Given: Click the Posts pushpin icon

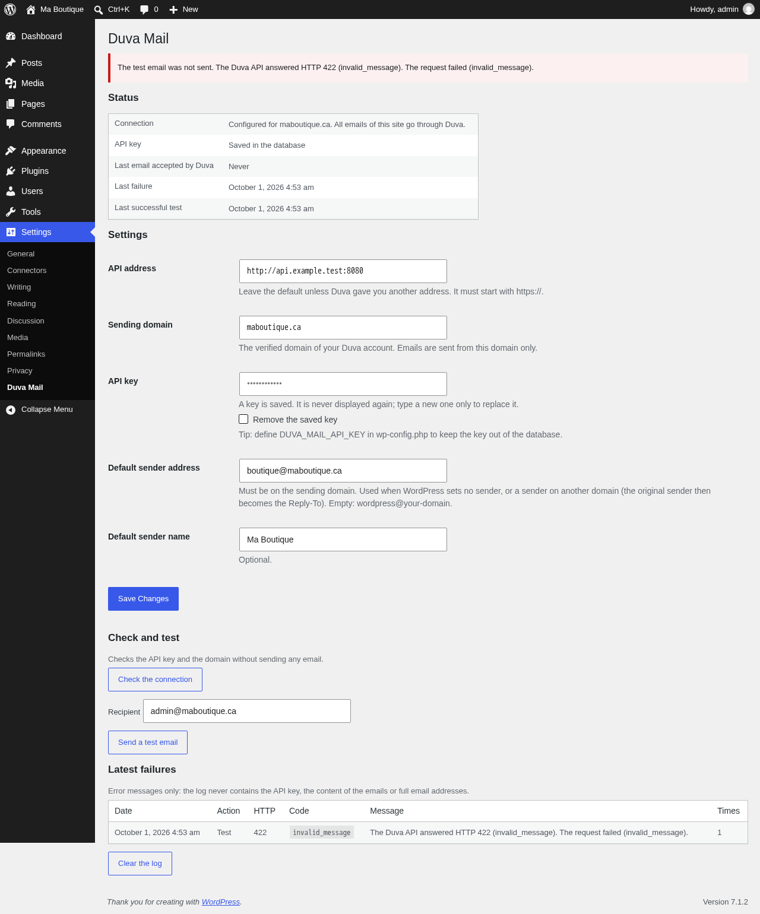Looking at the screenshot, I should 11,63.
